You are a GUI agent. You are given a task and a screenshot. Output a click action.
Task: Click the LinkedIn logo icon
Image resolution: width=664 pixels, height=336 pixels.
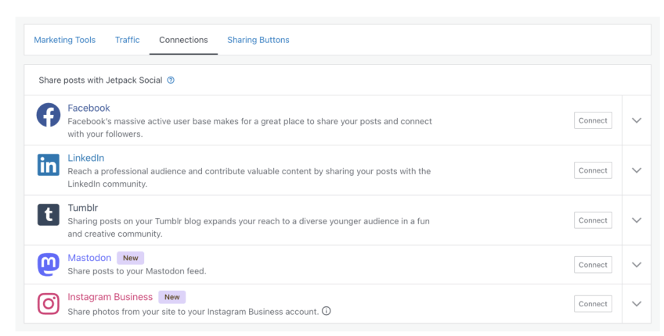click(x=49, y=165)
